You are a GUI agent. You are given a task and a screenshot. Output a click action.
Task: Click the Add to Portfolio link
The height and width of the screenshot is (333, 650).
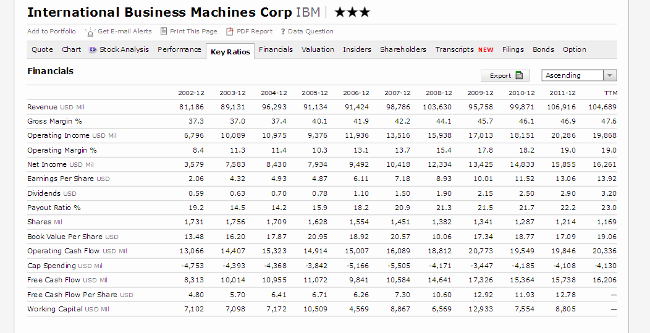51,31
